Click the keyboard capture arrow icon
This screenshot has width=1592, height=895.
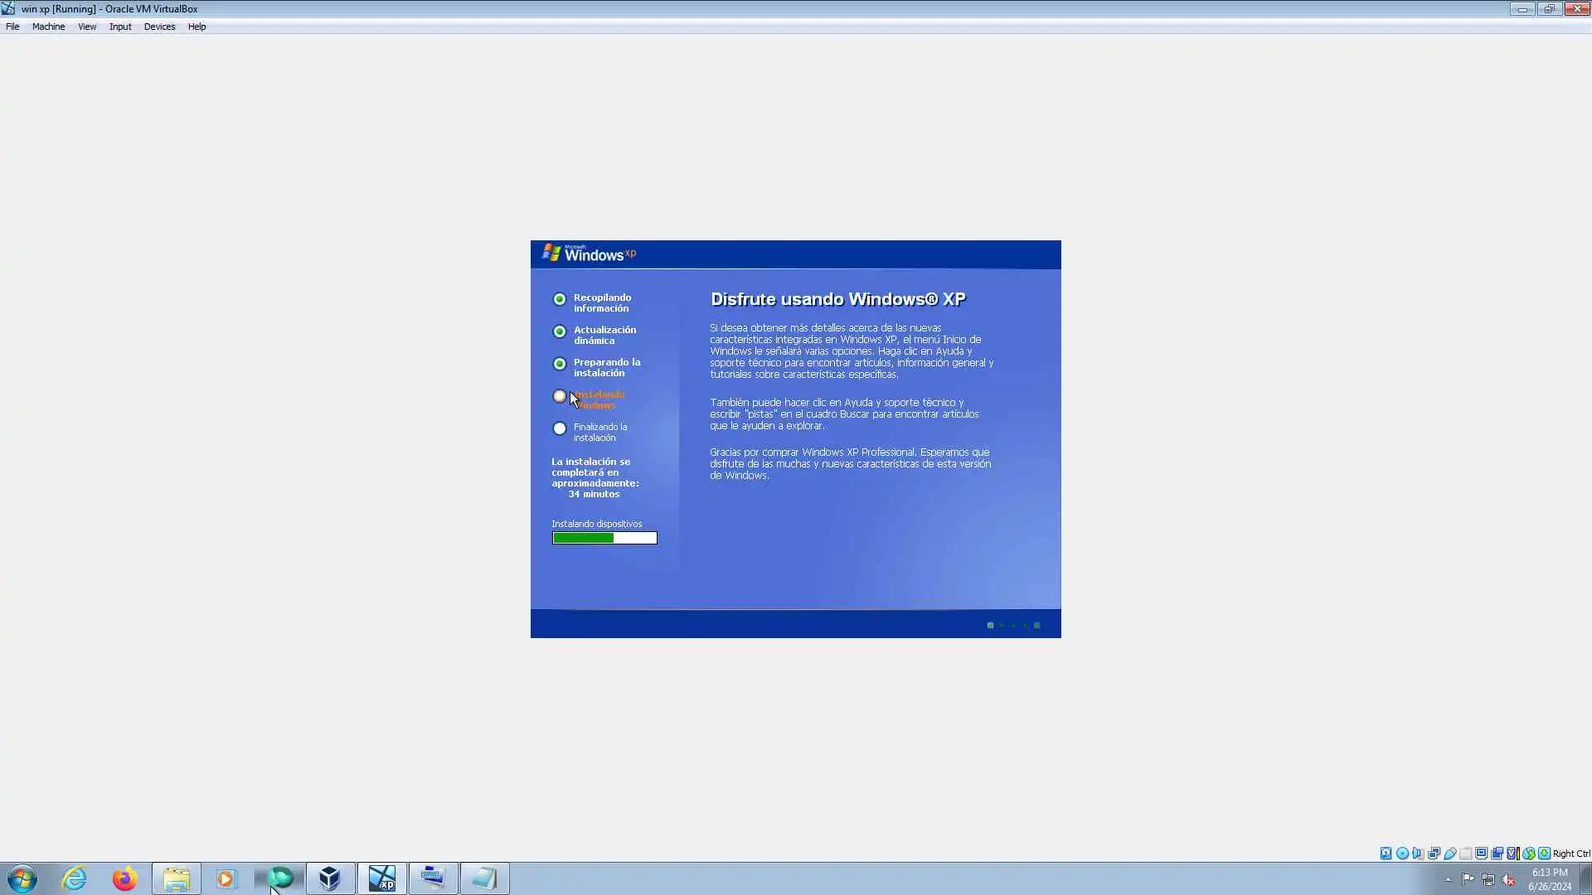click(1544, 854)
